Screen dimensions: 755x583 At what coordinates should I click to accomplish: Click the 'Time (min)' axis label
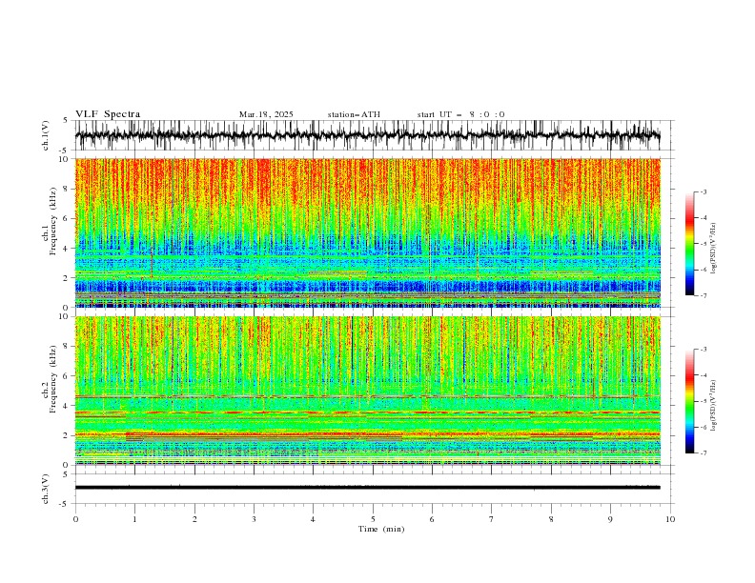pos(381,529)
